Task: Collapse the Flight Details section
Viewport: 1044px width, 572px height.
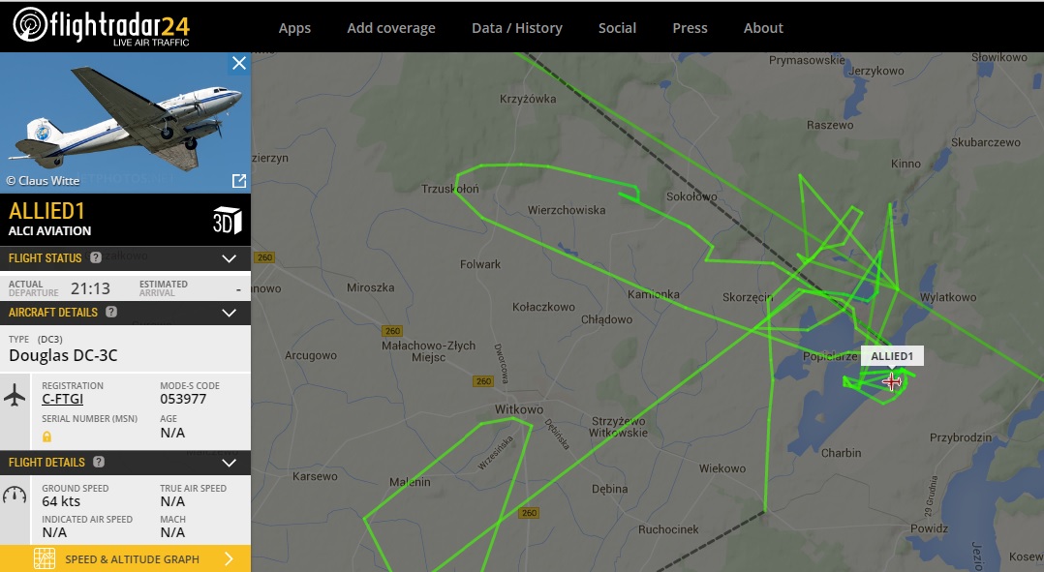Action: coord(229,463)
